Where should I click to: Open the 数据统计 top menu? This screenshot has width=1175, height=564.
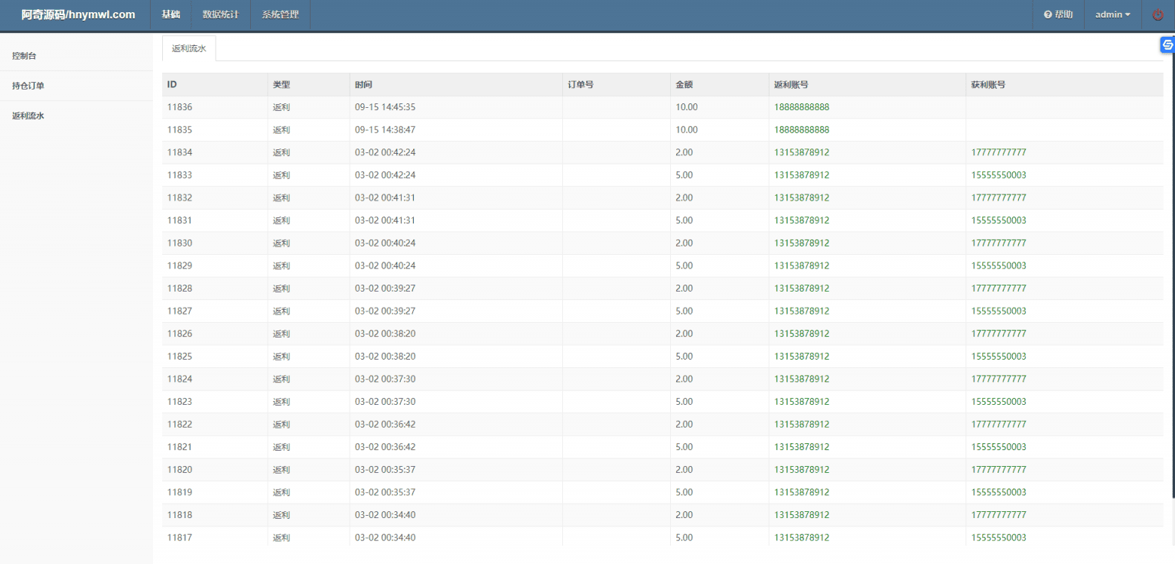[x=220, y=15]
